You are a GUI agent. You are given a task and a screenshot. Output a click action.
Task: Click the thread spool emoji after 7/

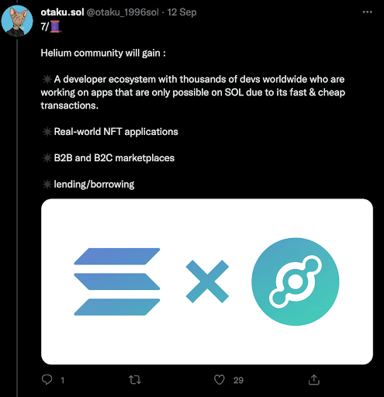[56, 26]
